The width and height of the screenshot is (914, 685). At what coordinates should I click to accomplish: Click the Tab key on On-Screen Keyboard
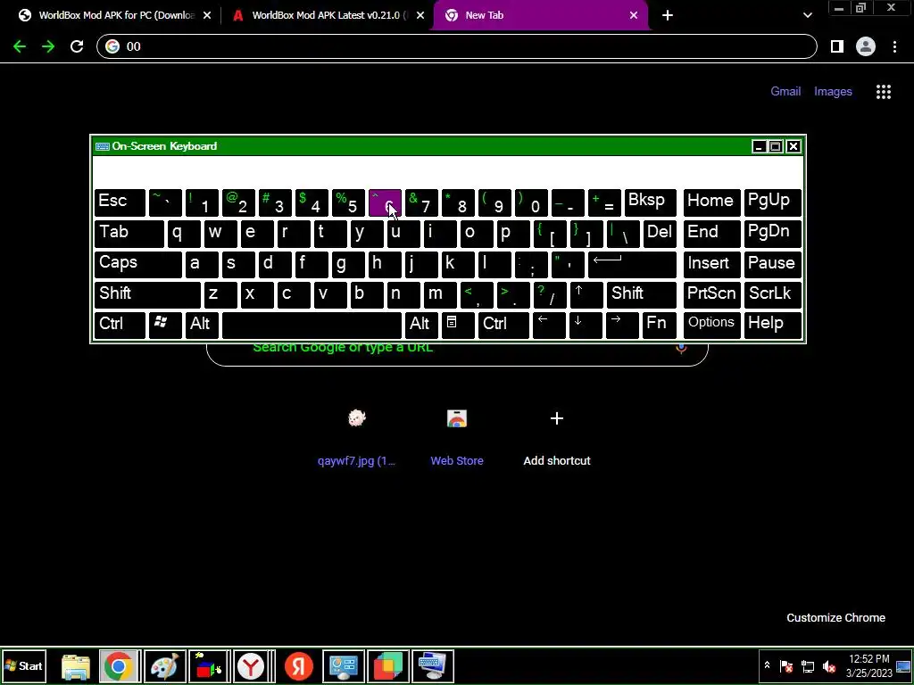point(129,233)
